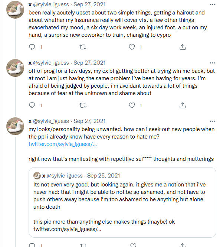This screenshot has height=247, width=220.
Task: View profile avatar of third tweet
Action: (x=15, y=126)
